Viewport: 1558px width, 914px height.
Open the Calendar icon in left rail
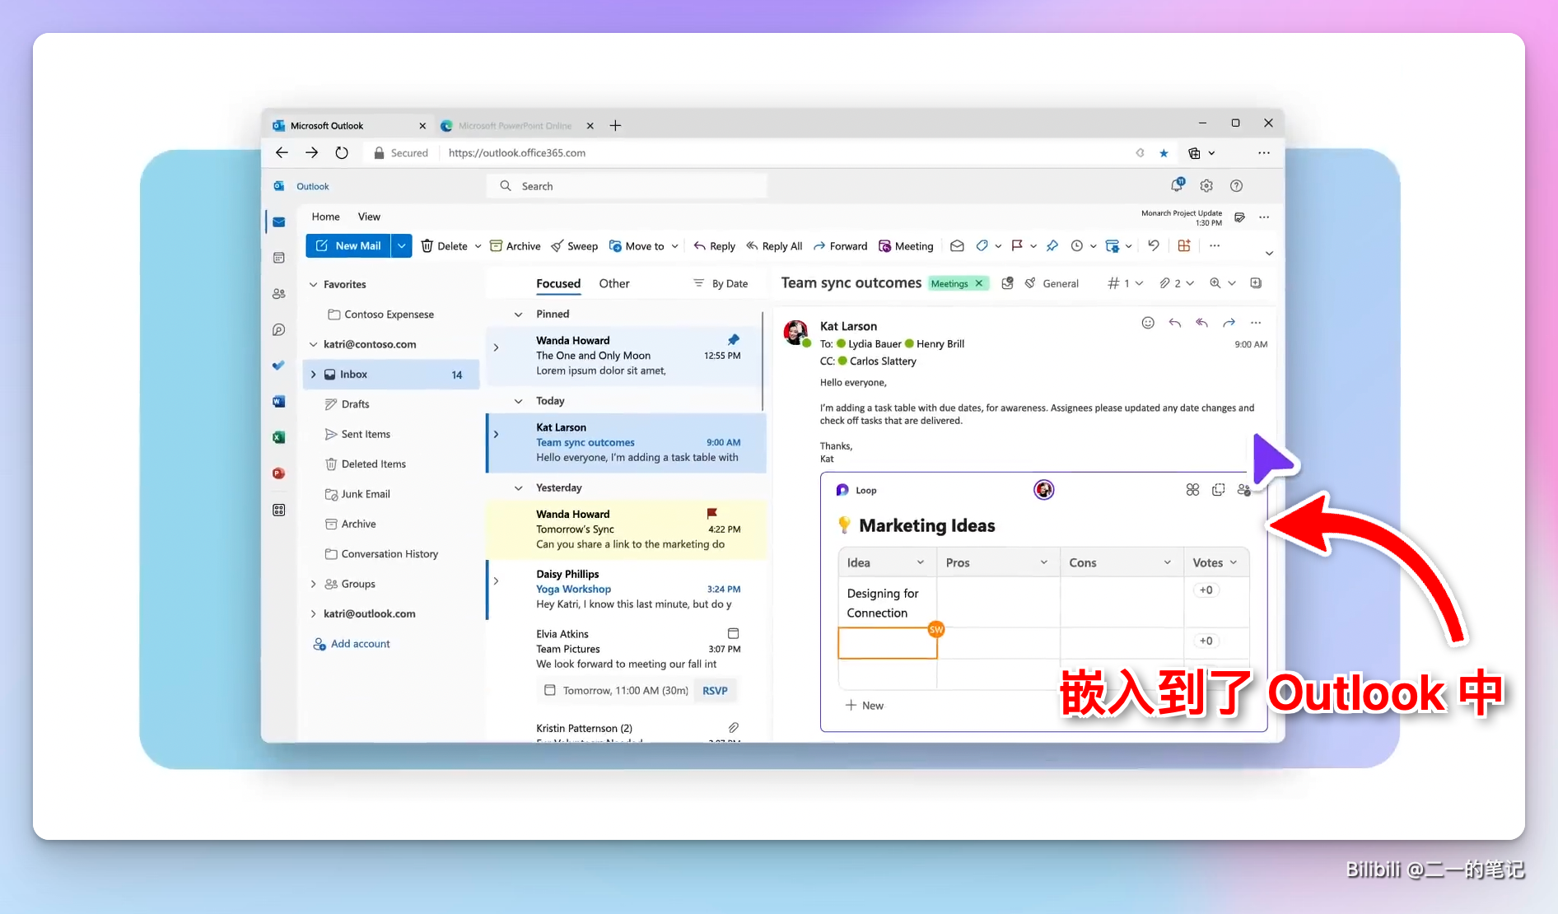tap(279, 258)
